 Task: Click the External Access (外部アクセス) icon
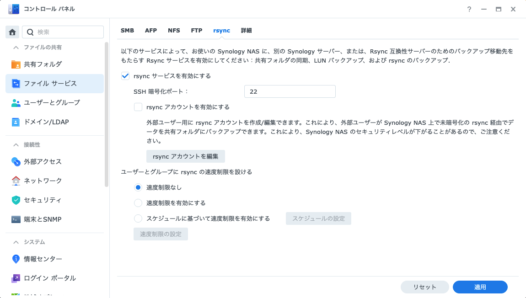click(16, 162)
